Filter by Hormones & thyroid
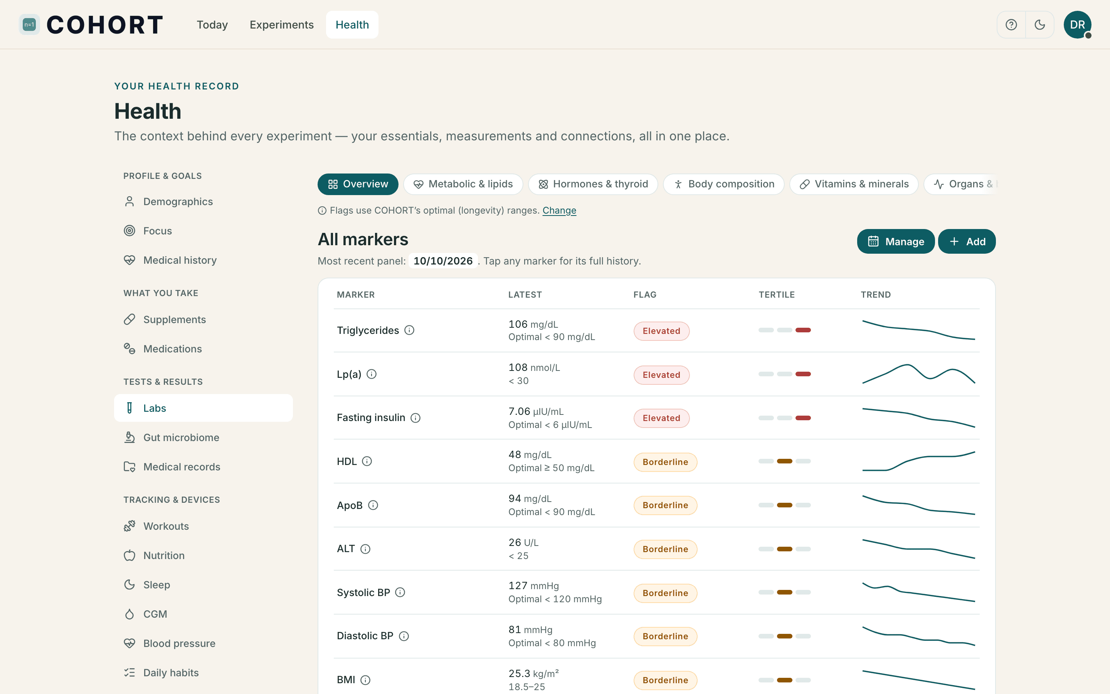The image size is (1110, 694). tap(593, 184)
